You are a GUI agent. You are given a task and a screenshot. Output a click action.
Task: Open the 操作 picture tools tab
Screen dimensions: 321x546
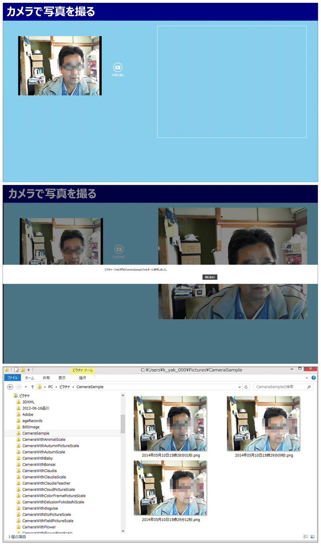82,378
